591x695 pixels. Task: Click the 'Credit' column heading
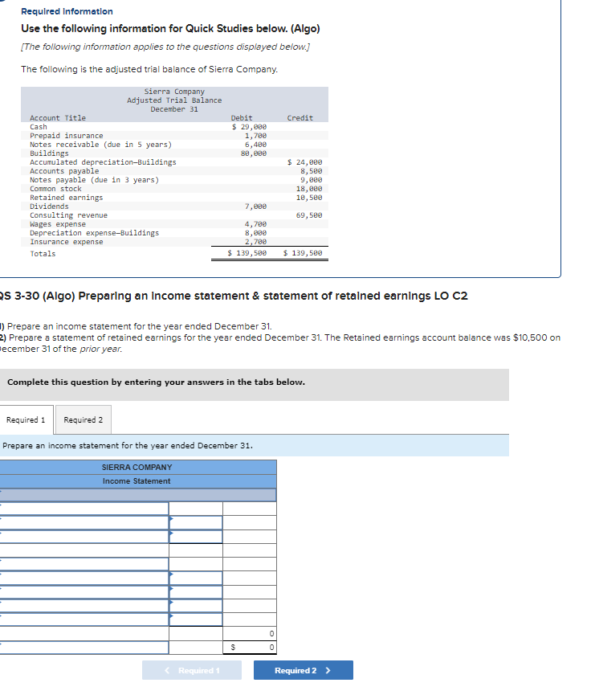click(x=300, y=118)
